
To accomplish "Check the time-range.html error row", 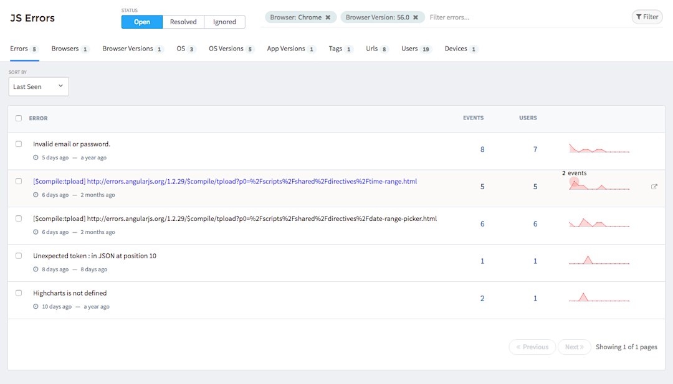I will tap(19, 181).
